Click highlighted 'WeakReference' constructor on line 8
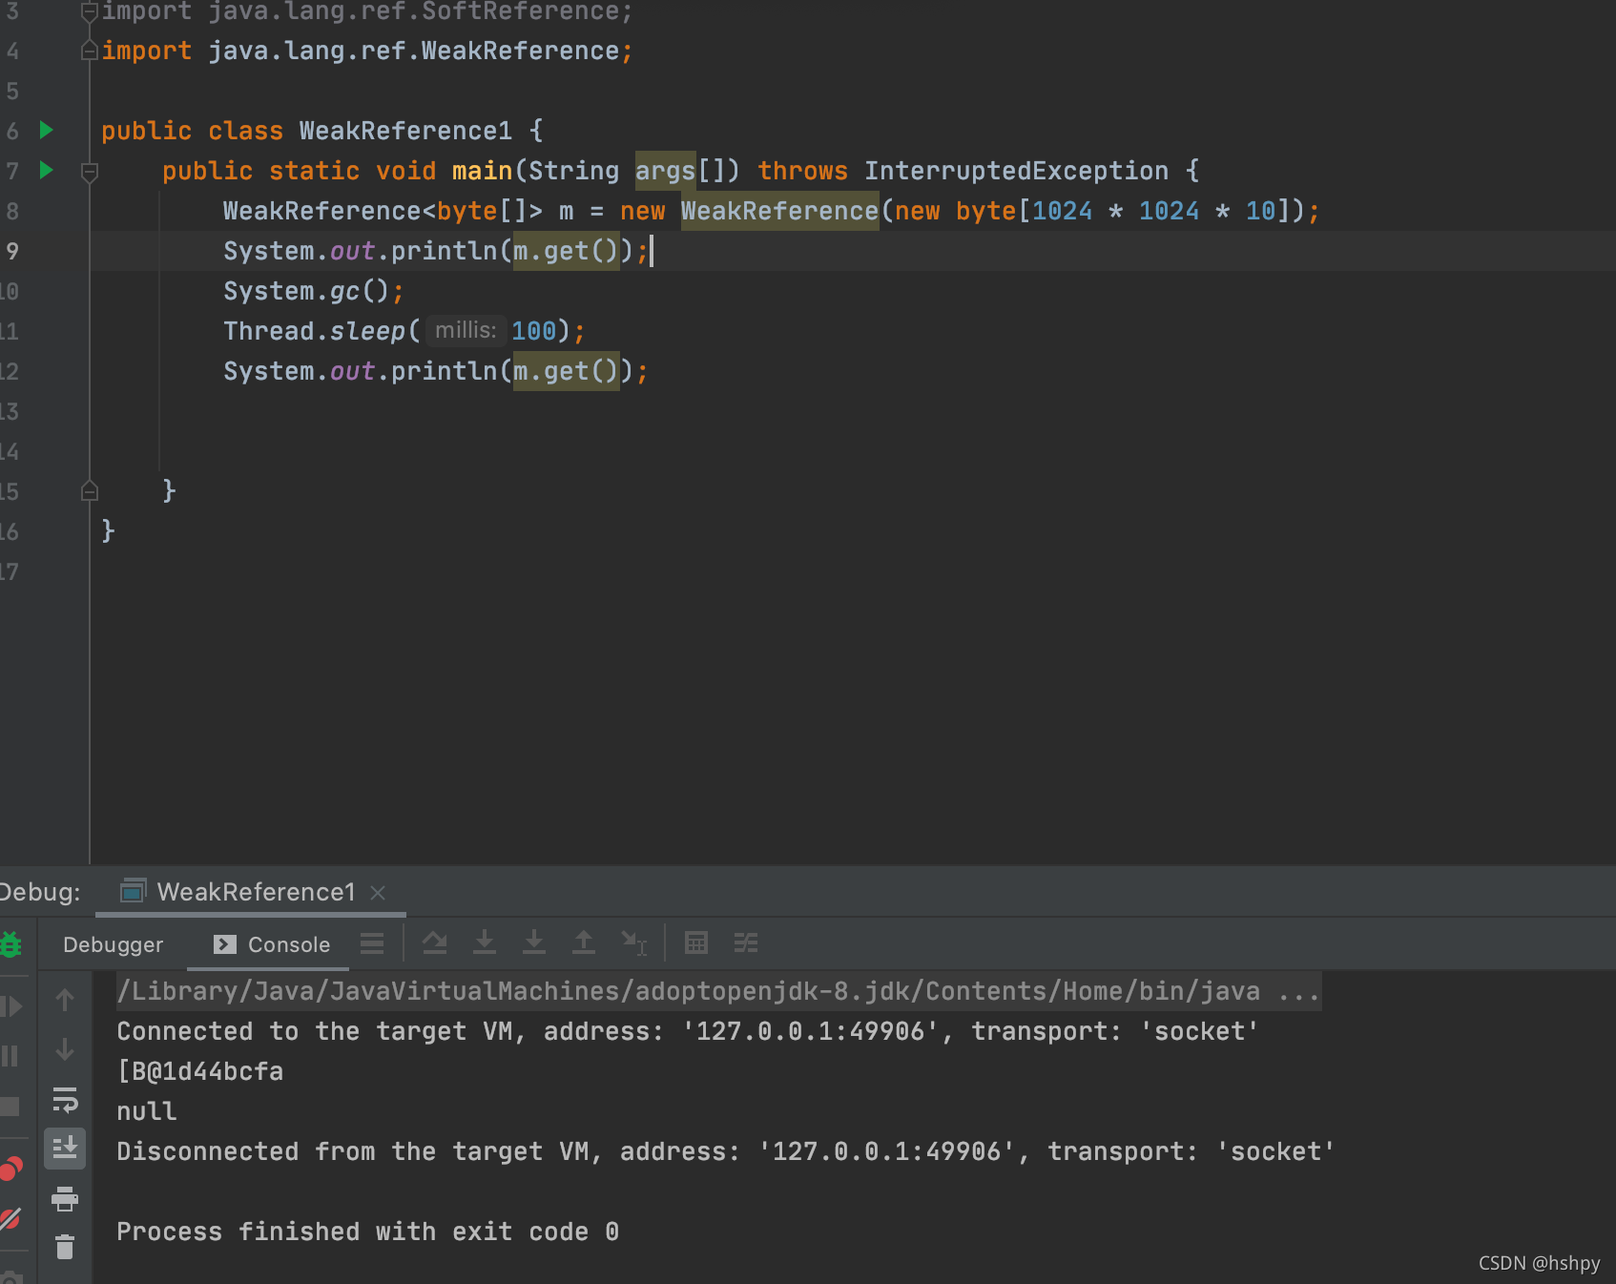 coord(779,211)
